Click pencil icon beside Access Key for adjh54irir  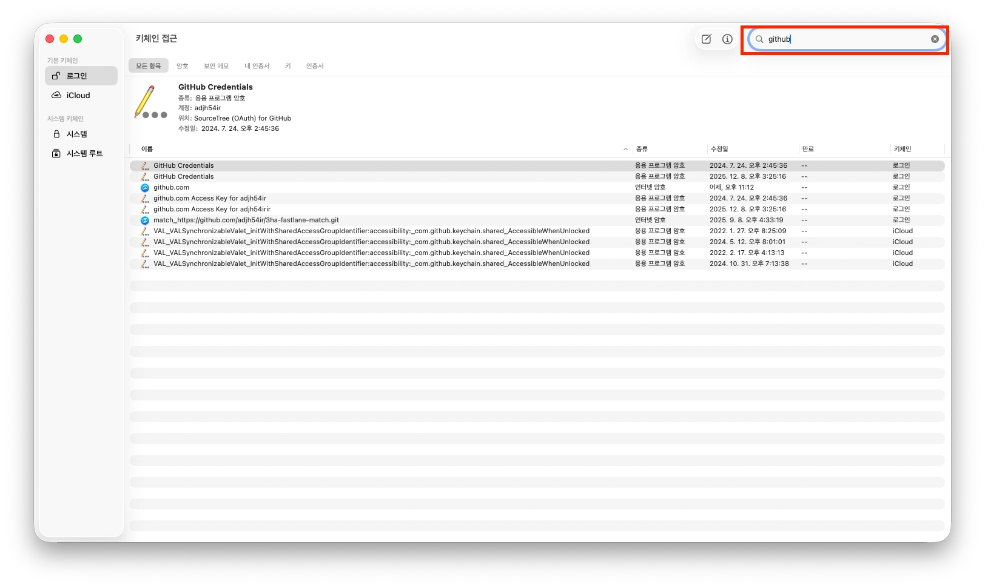pyautogui.click(x=145, y=209)
